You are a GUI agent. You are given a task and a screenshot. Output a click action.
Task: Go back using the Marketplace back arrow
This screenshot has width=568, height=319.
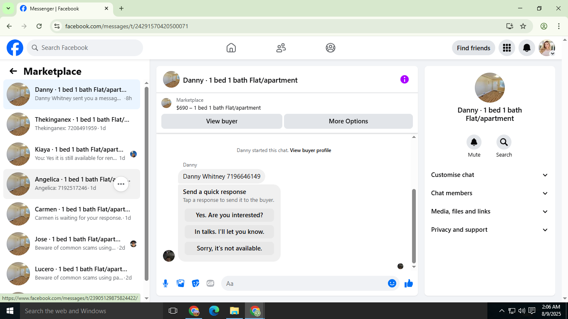point(13,71)
